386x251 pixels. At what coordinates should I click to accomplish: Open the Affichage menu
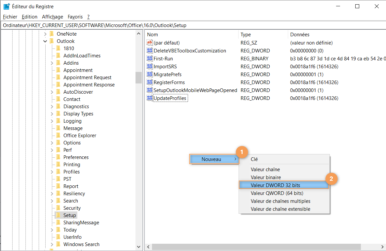click(x=53, y=17)
